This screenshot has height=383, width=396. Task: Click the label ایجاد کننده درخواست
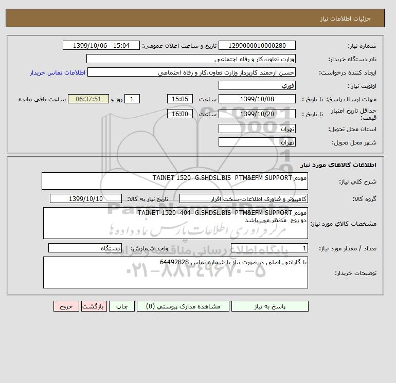pos(348,72)
